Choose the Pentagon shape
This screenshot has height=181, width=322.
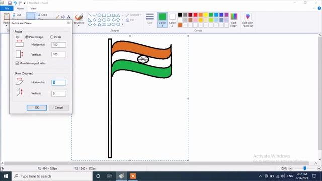99,20
